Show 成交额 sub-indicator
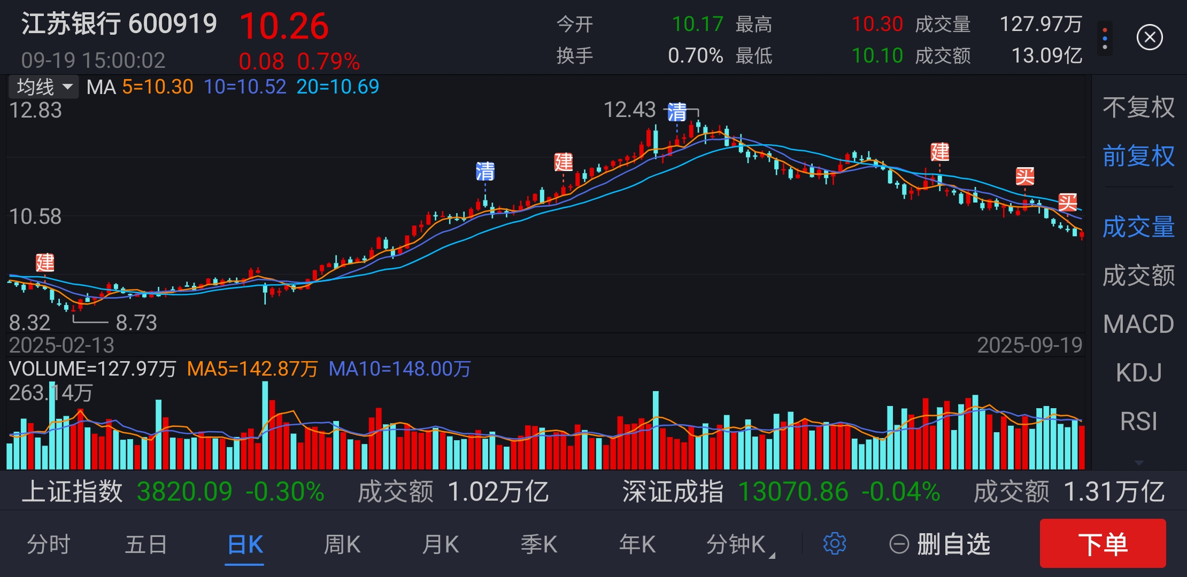The width and height of the screenshot is (1187, 577). point(1138,276)
